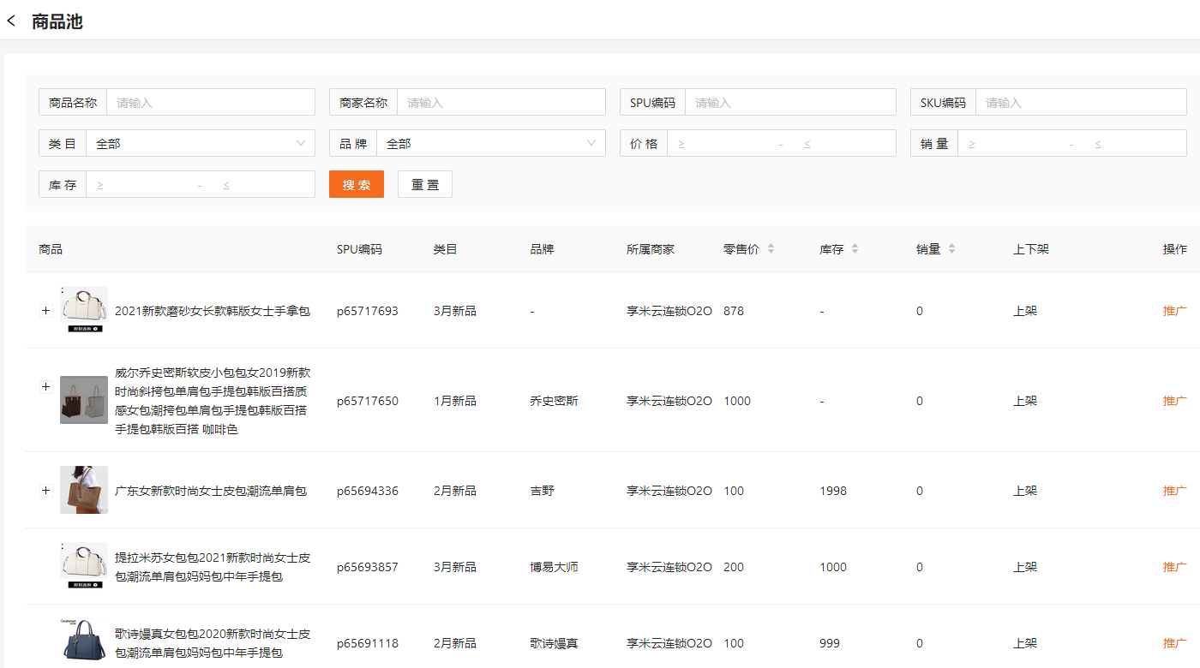This screenshot has height=668, width=1200.
Task: Click 推广 for product p65694336
Action: click(1174, 491)
